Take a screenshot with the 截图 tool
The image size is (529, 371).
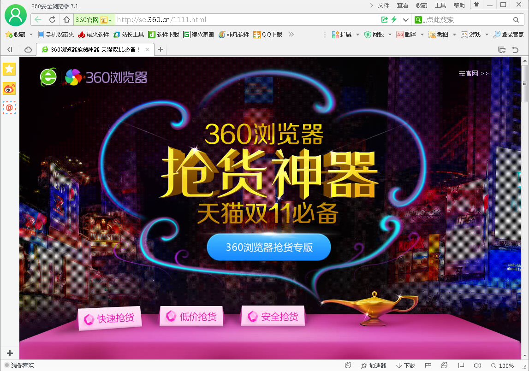coord(437,34)
